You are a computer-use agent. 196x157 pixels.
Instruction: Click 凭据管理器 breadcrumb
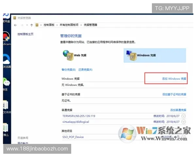coord(90,25)
